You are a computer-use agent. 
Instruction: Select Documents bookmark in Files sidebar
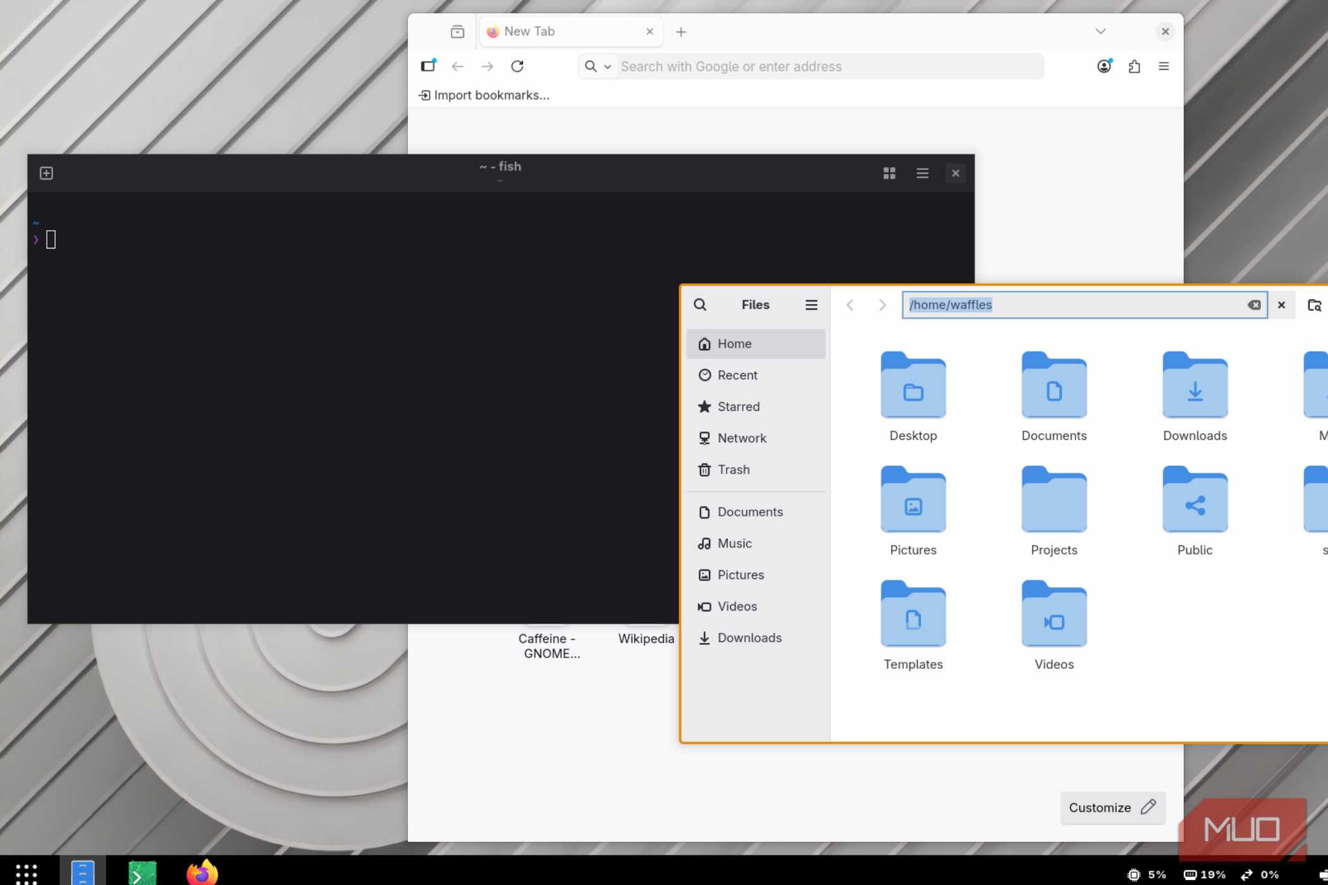(x=756, y=513)
